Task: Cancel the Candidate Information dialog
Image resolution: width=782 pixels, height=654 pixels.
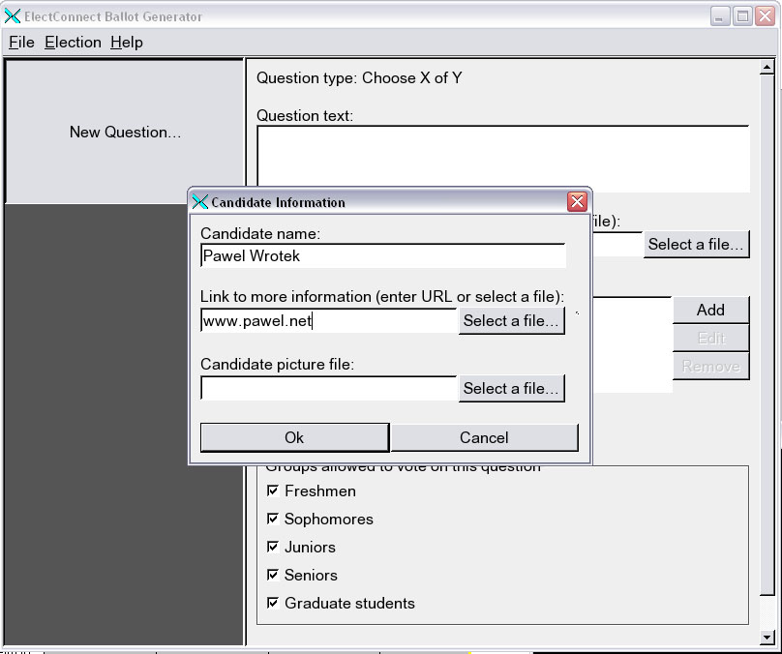Action: 484,437
